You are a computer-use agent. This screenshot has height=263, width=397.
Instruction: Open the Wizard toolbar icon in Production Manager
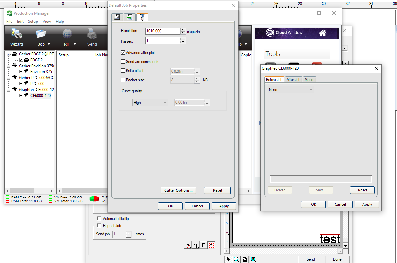point(17,34)
